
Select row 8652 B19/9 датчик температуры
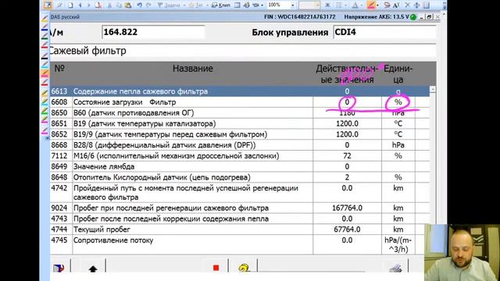pos(240,134)
